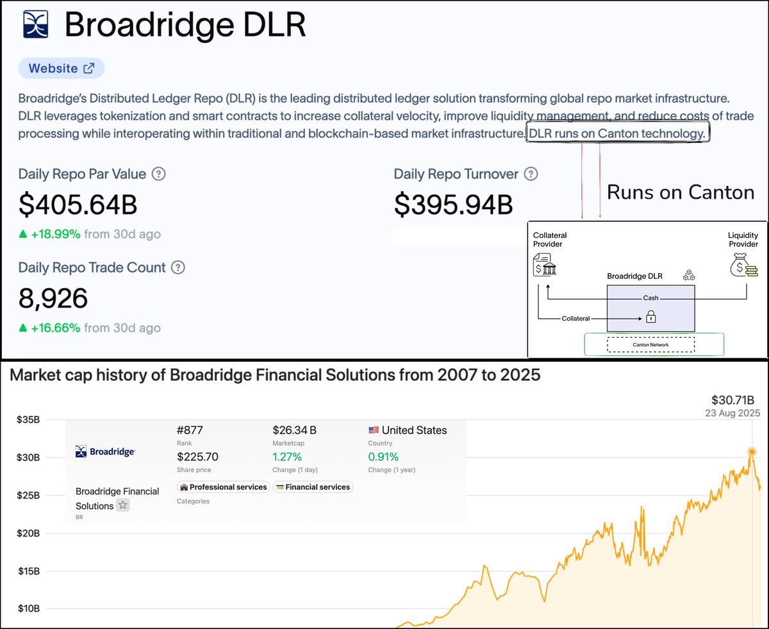Click the Broadridge logo in the market cap card

point(105,452)
